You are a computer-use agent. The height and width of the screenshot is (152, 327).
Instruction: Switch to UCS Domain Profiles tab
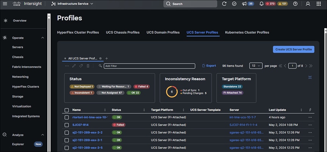(x=163, y=32)
